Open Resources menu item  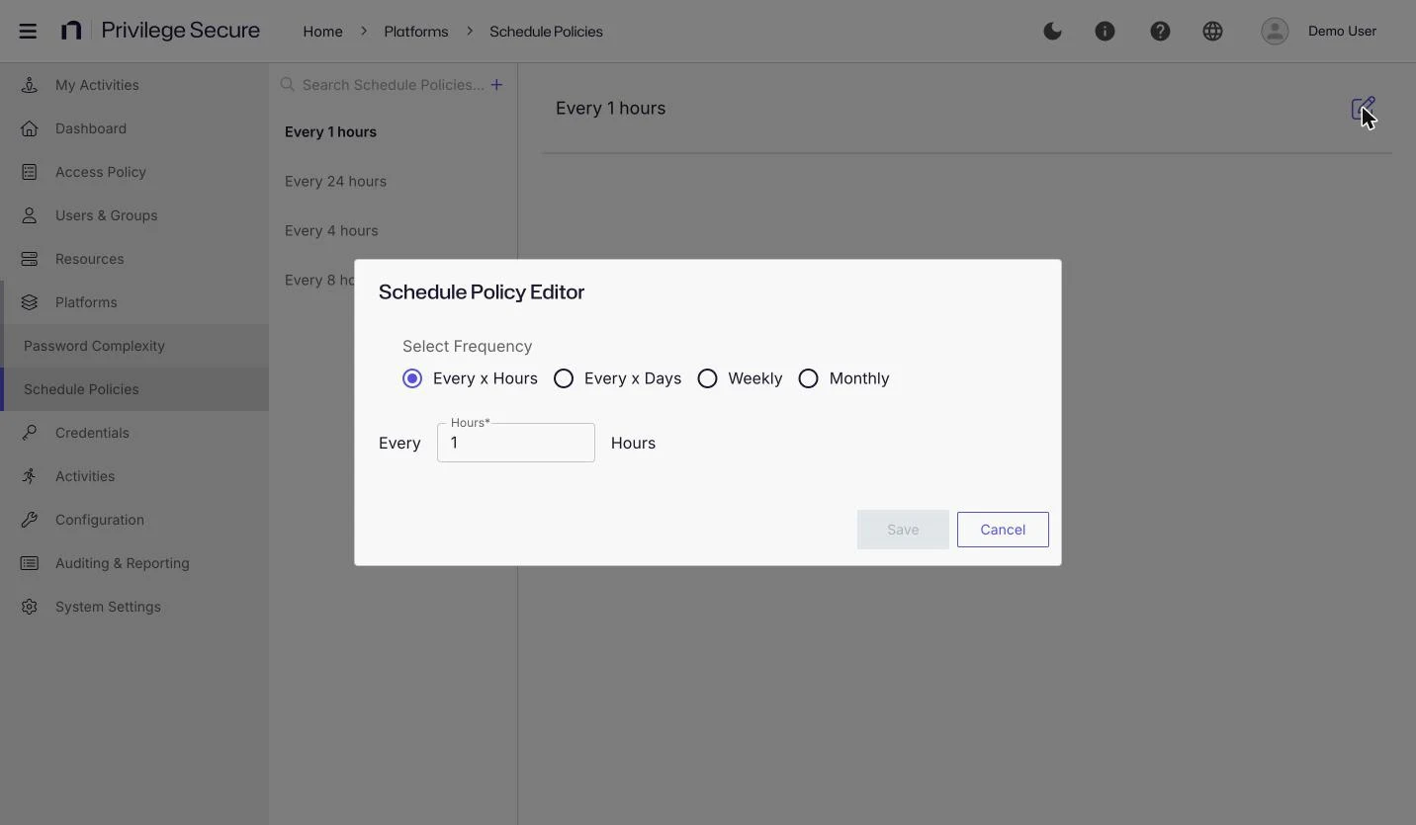click(x=134, y=259)
